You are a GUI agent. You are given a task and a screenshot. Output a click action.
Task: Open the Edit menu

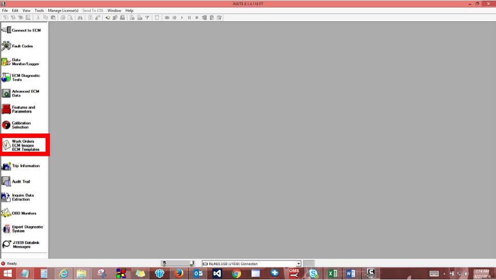pyautogui.click(x=15, y=11)
